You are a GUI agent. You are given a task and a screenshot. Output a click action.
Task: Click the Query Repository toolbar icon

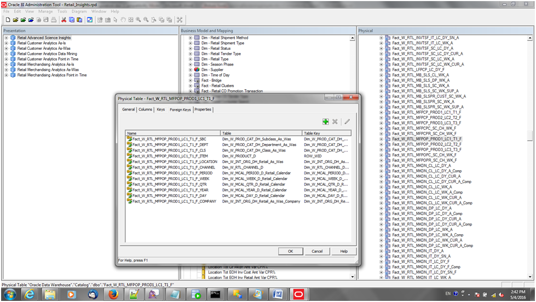(90, 20)
